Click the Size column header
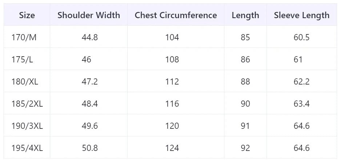This screenshot has width=340, height=160. (x=27, y=15)
